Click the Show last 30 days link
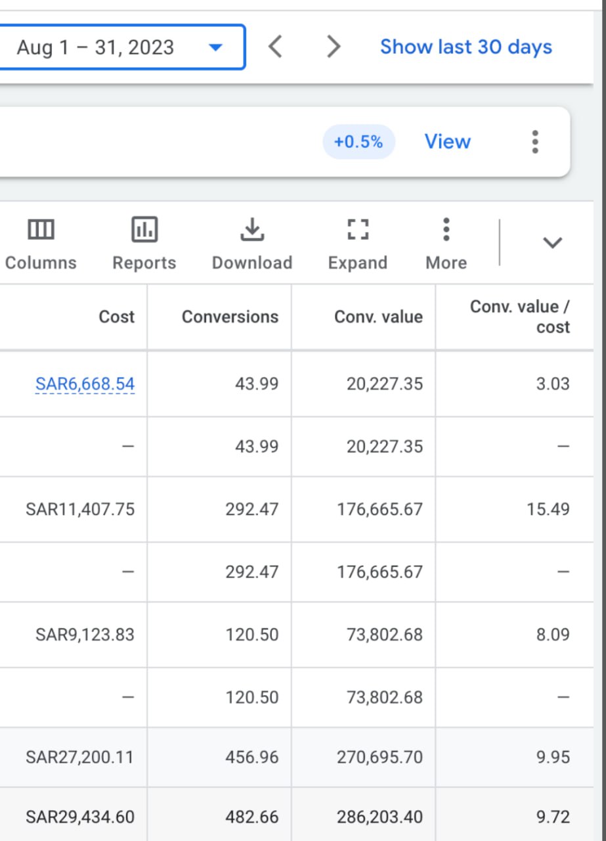606x841 pixels. (x=466, y=47)
